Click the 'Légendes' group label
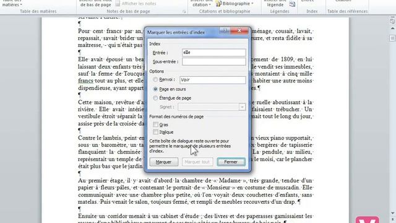Viewport: 396px width, 223px height. tap(280, 11)
